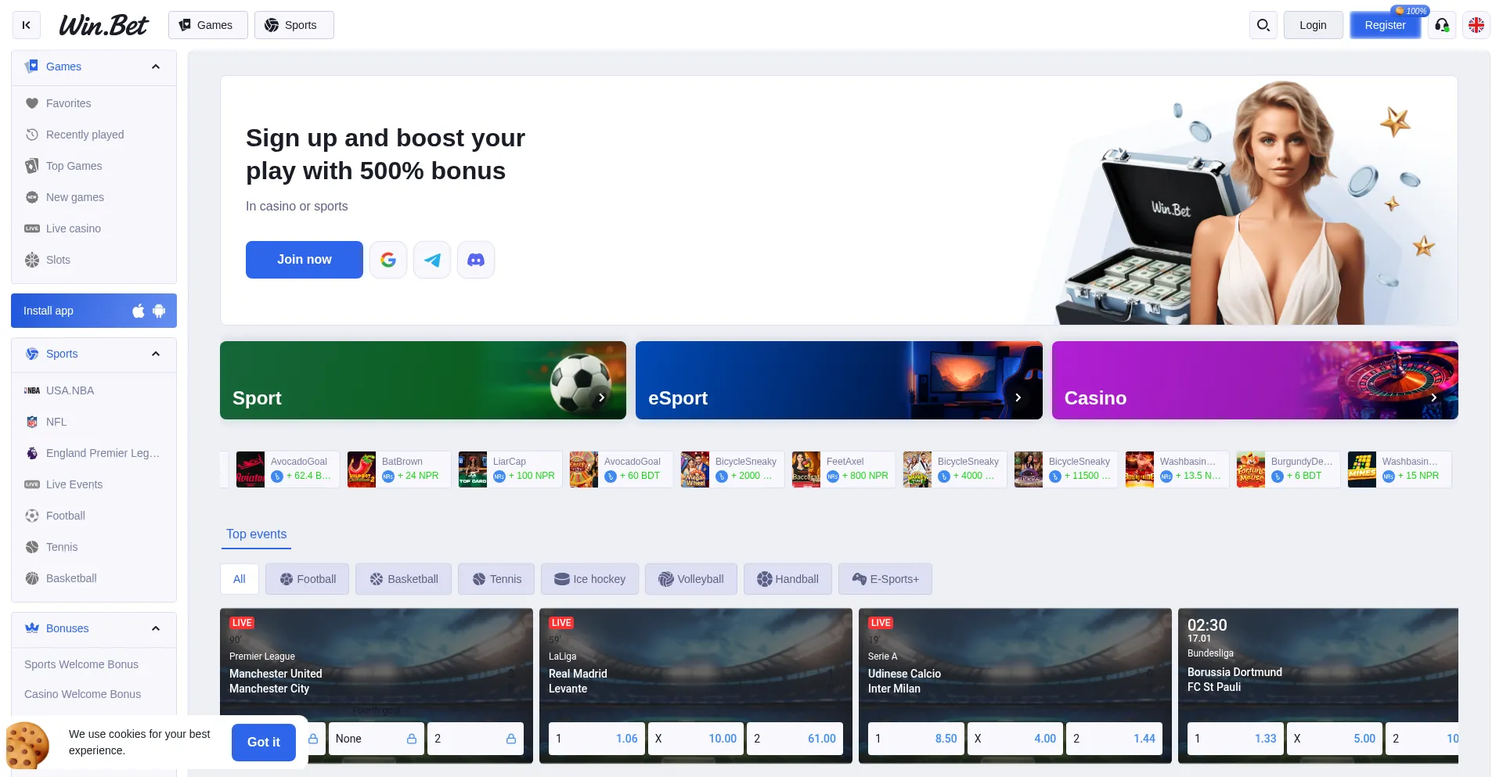Open the search magnifier icon
The image size is (1503, 777).
pos(1263,25)
